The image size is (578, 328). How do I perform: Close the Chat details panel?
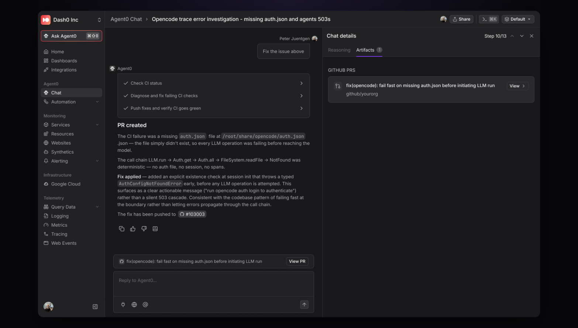pos(531,36)
